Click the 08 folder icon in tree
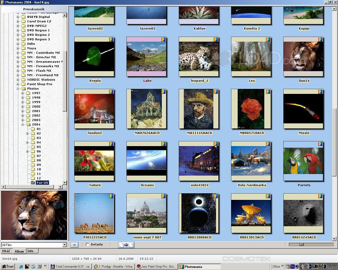Viewport: 338px width, 270px height. tap(33, 160)
